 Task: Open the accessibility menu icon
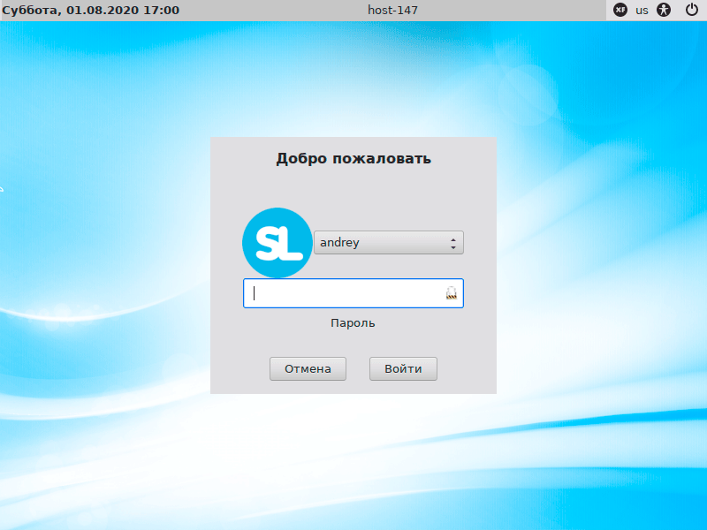point(664,10)
